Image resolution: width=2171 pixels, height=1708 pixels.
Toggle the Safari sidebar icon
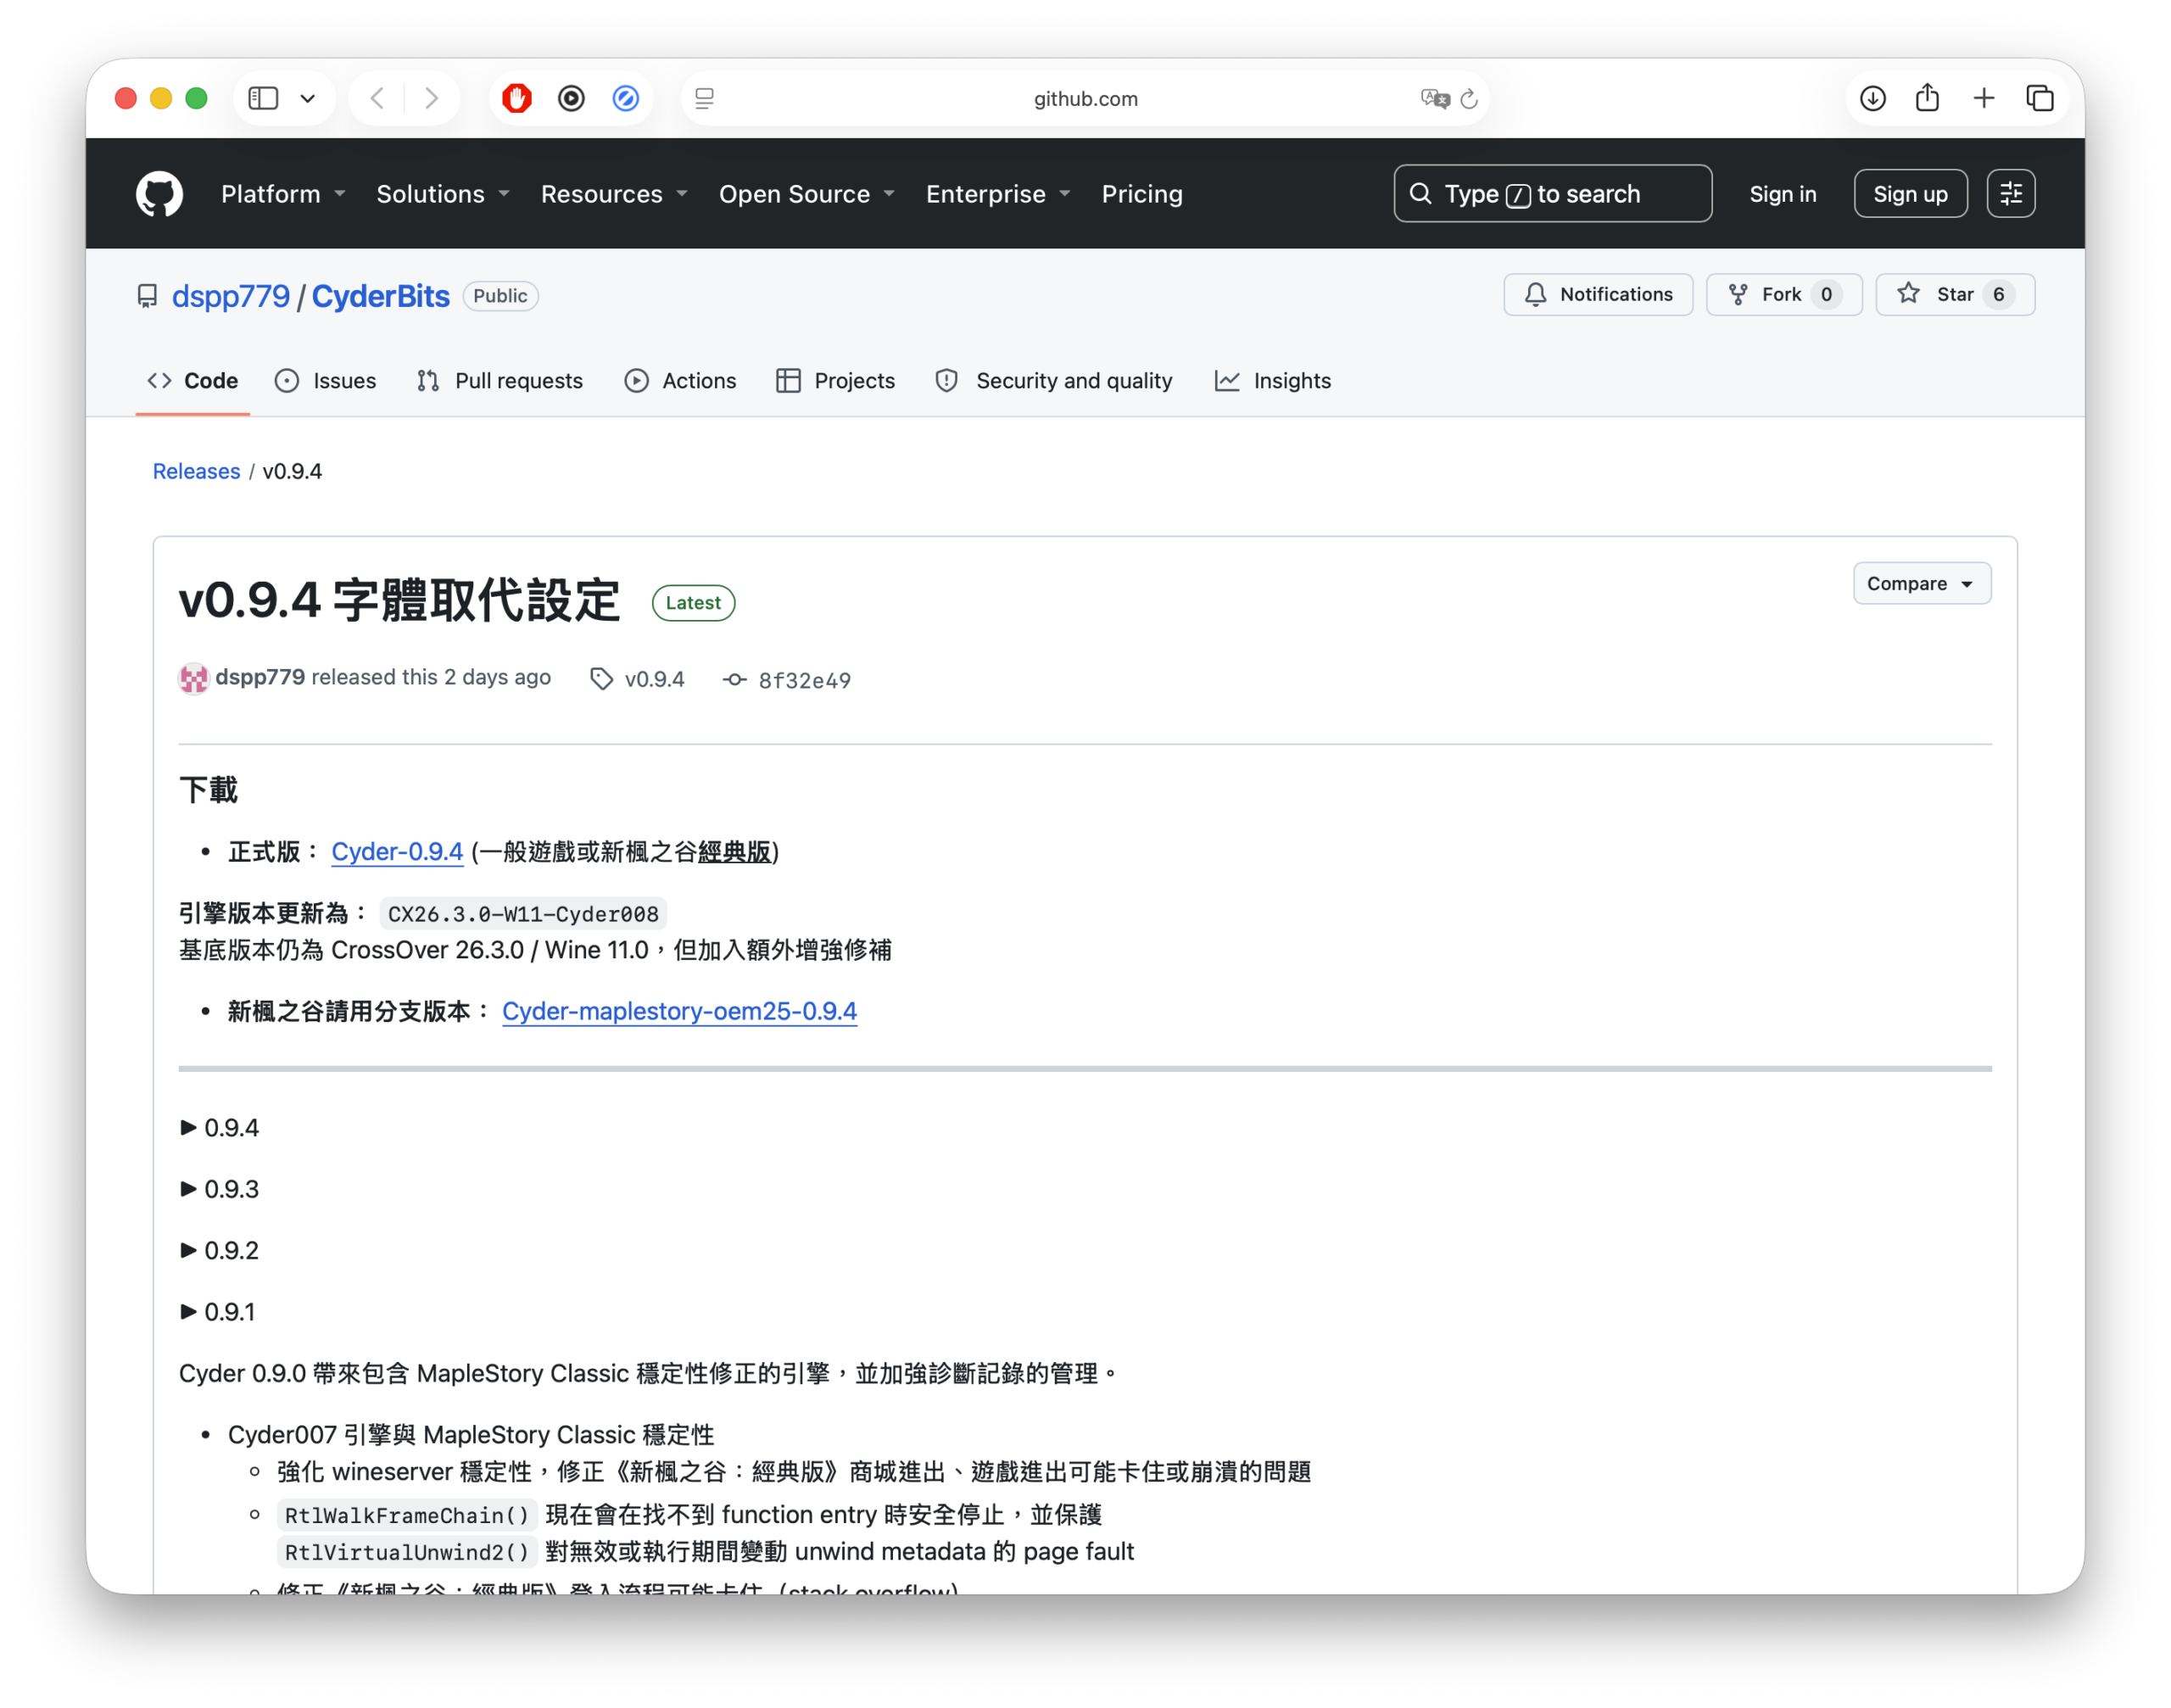click(x=263, y=98)
